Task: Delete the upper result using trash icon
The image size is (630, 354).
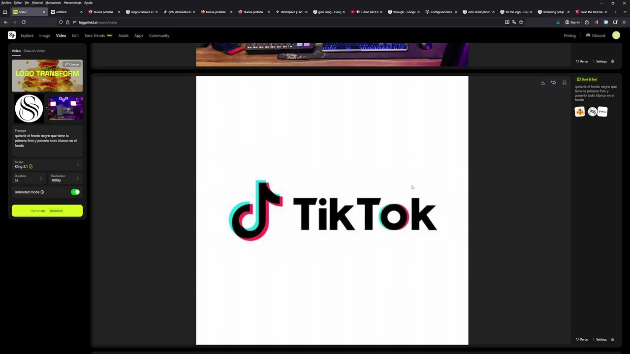Action: tap(612, 61)
